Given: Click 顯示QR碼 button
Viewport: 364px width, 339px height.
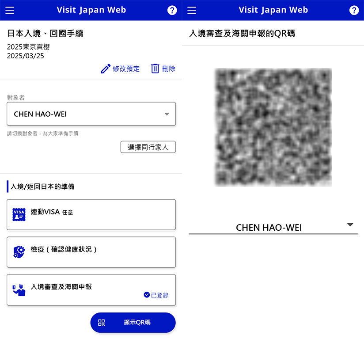Looking at the screenshot, I should (133, 323).
